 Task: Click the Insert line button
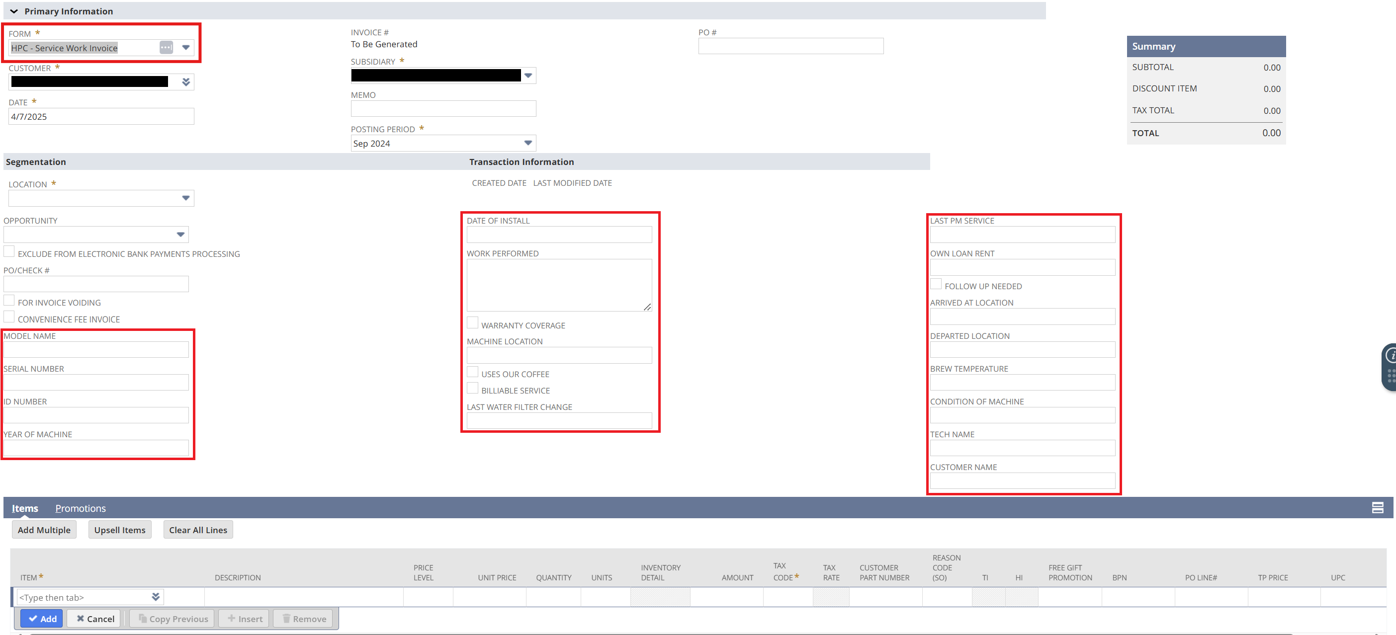tap(244, 619)
